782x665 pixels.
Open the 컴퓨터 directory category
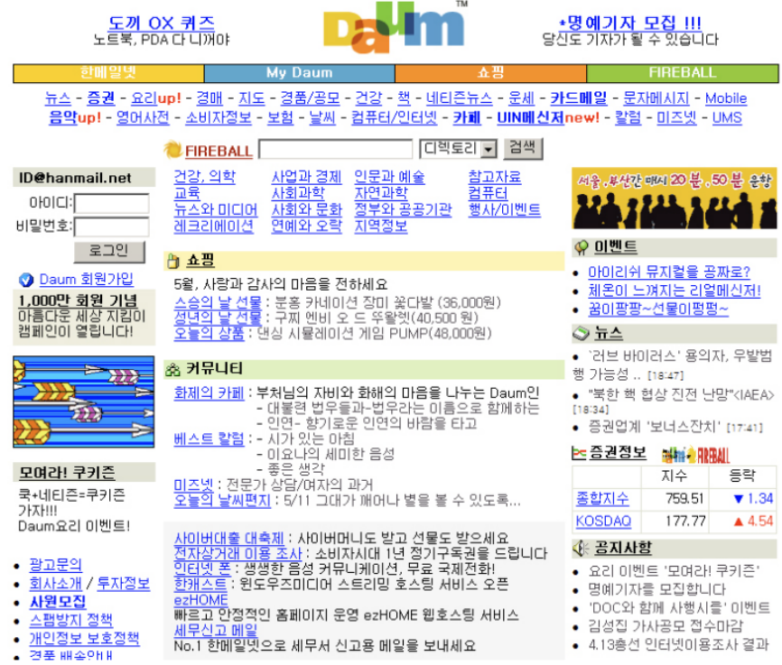tap(488, 193)
